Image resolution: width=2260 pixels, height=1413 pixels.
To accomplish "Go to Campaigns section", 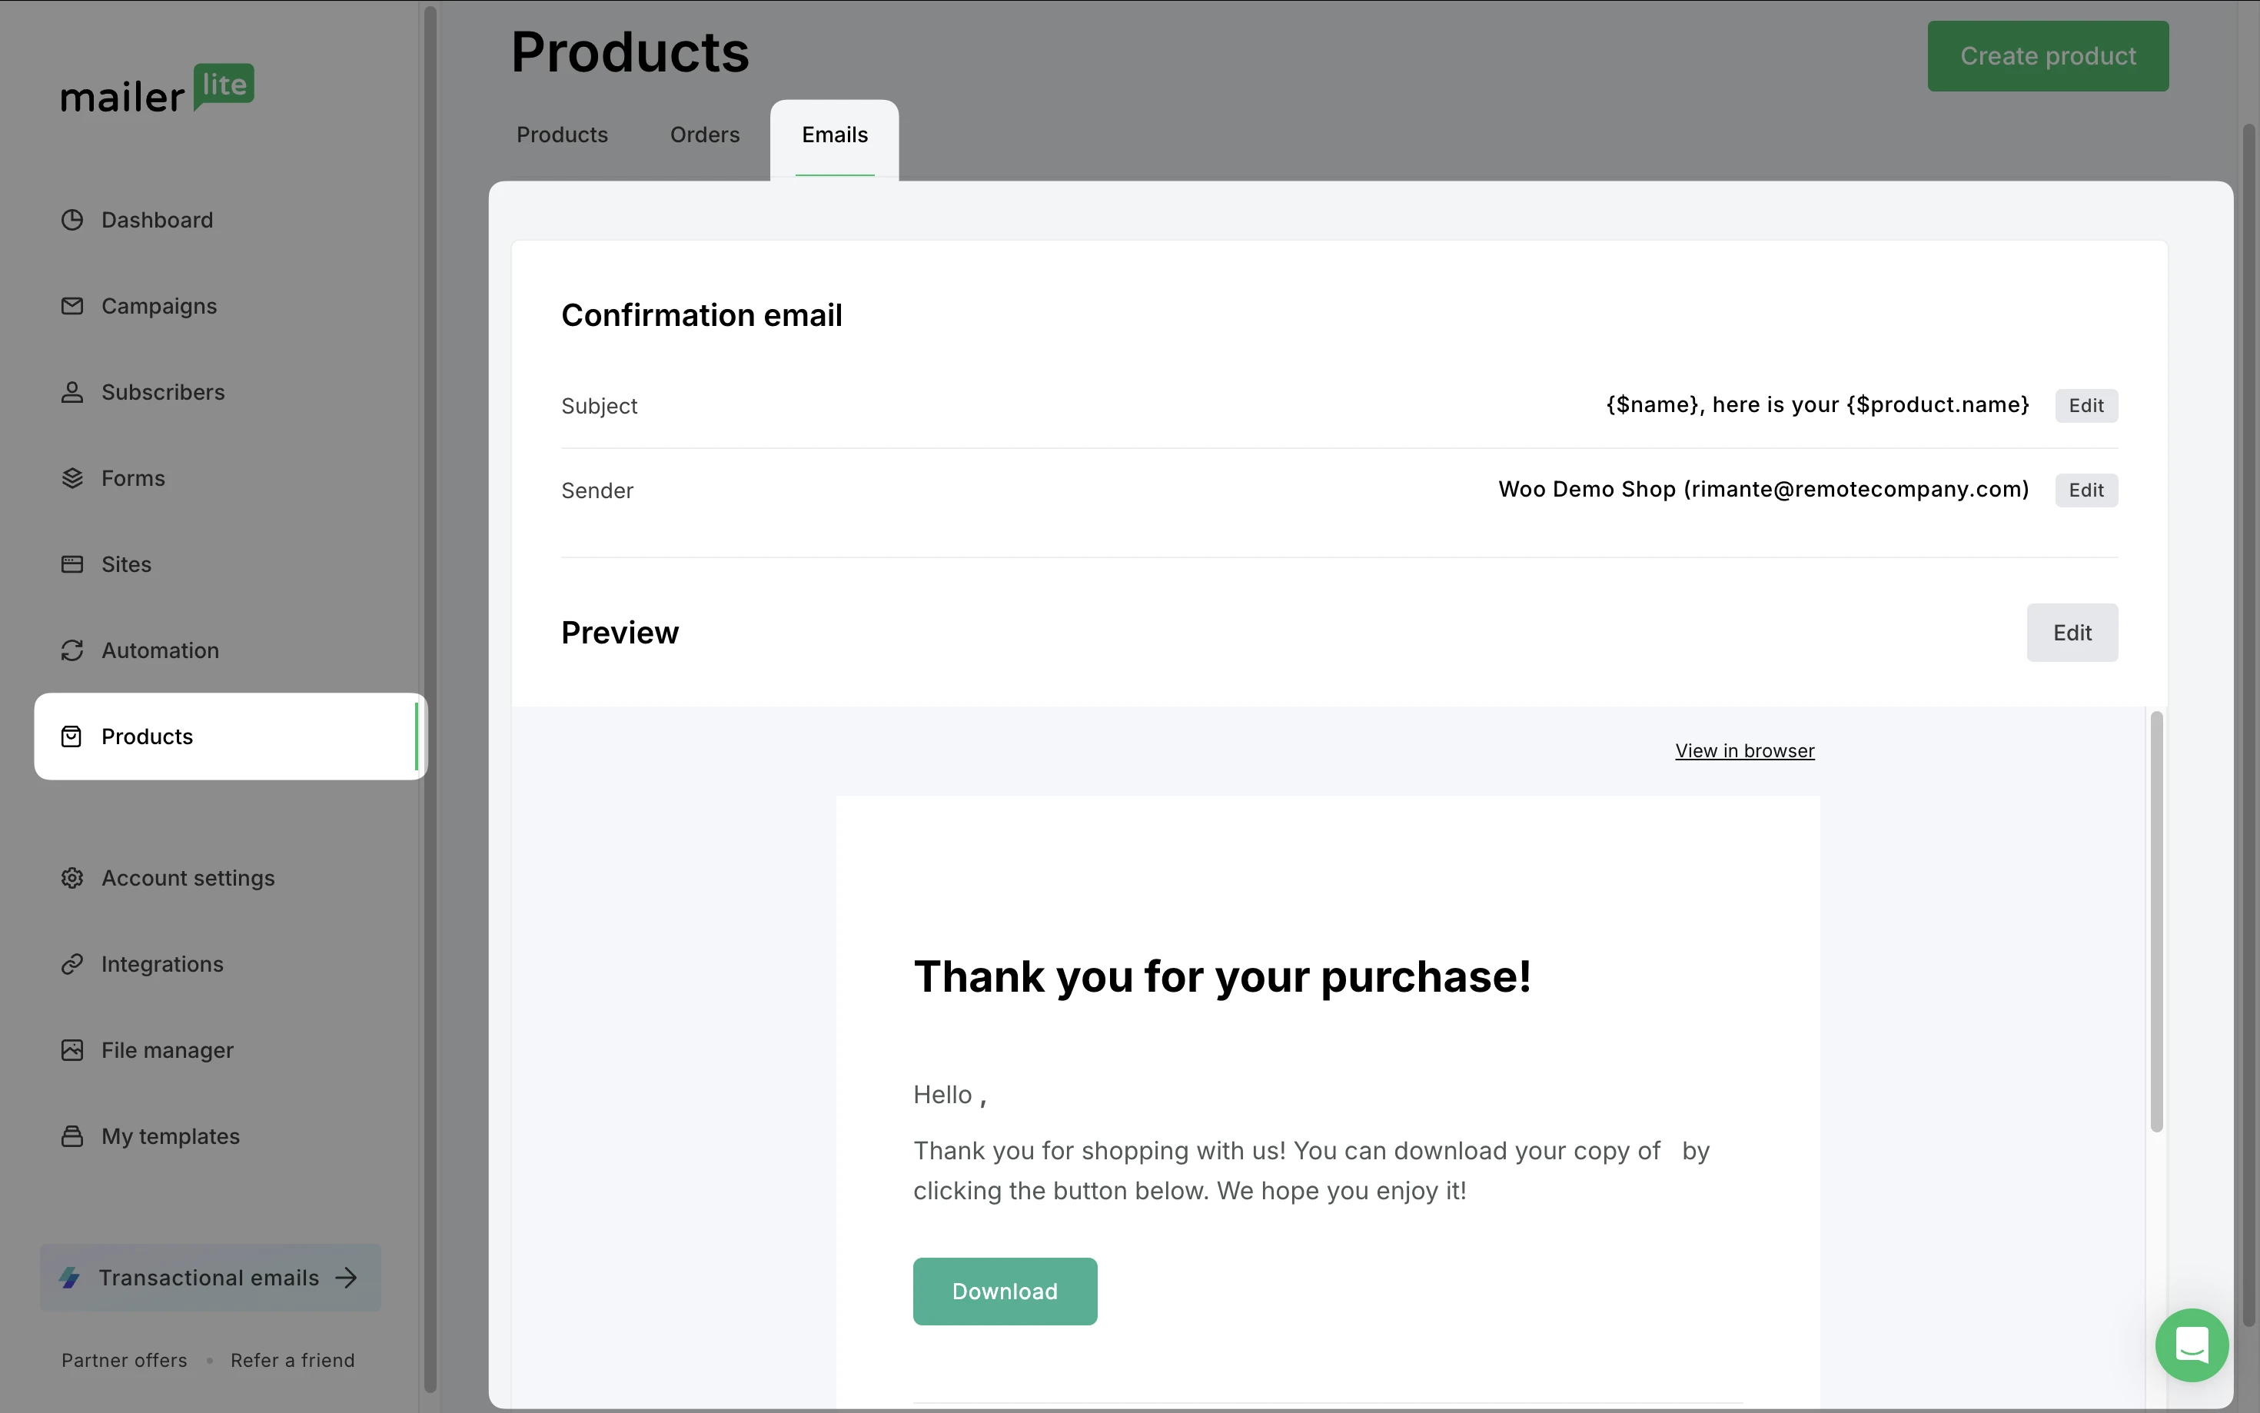I will (x=159, y=307).
